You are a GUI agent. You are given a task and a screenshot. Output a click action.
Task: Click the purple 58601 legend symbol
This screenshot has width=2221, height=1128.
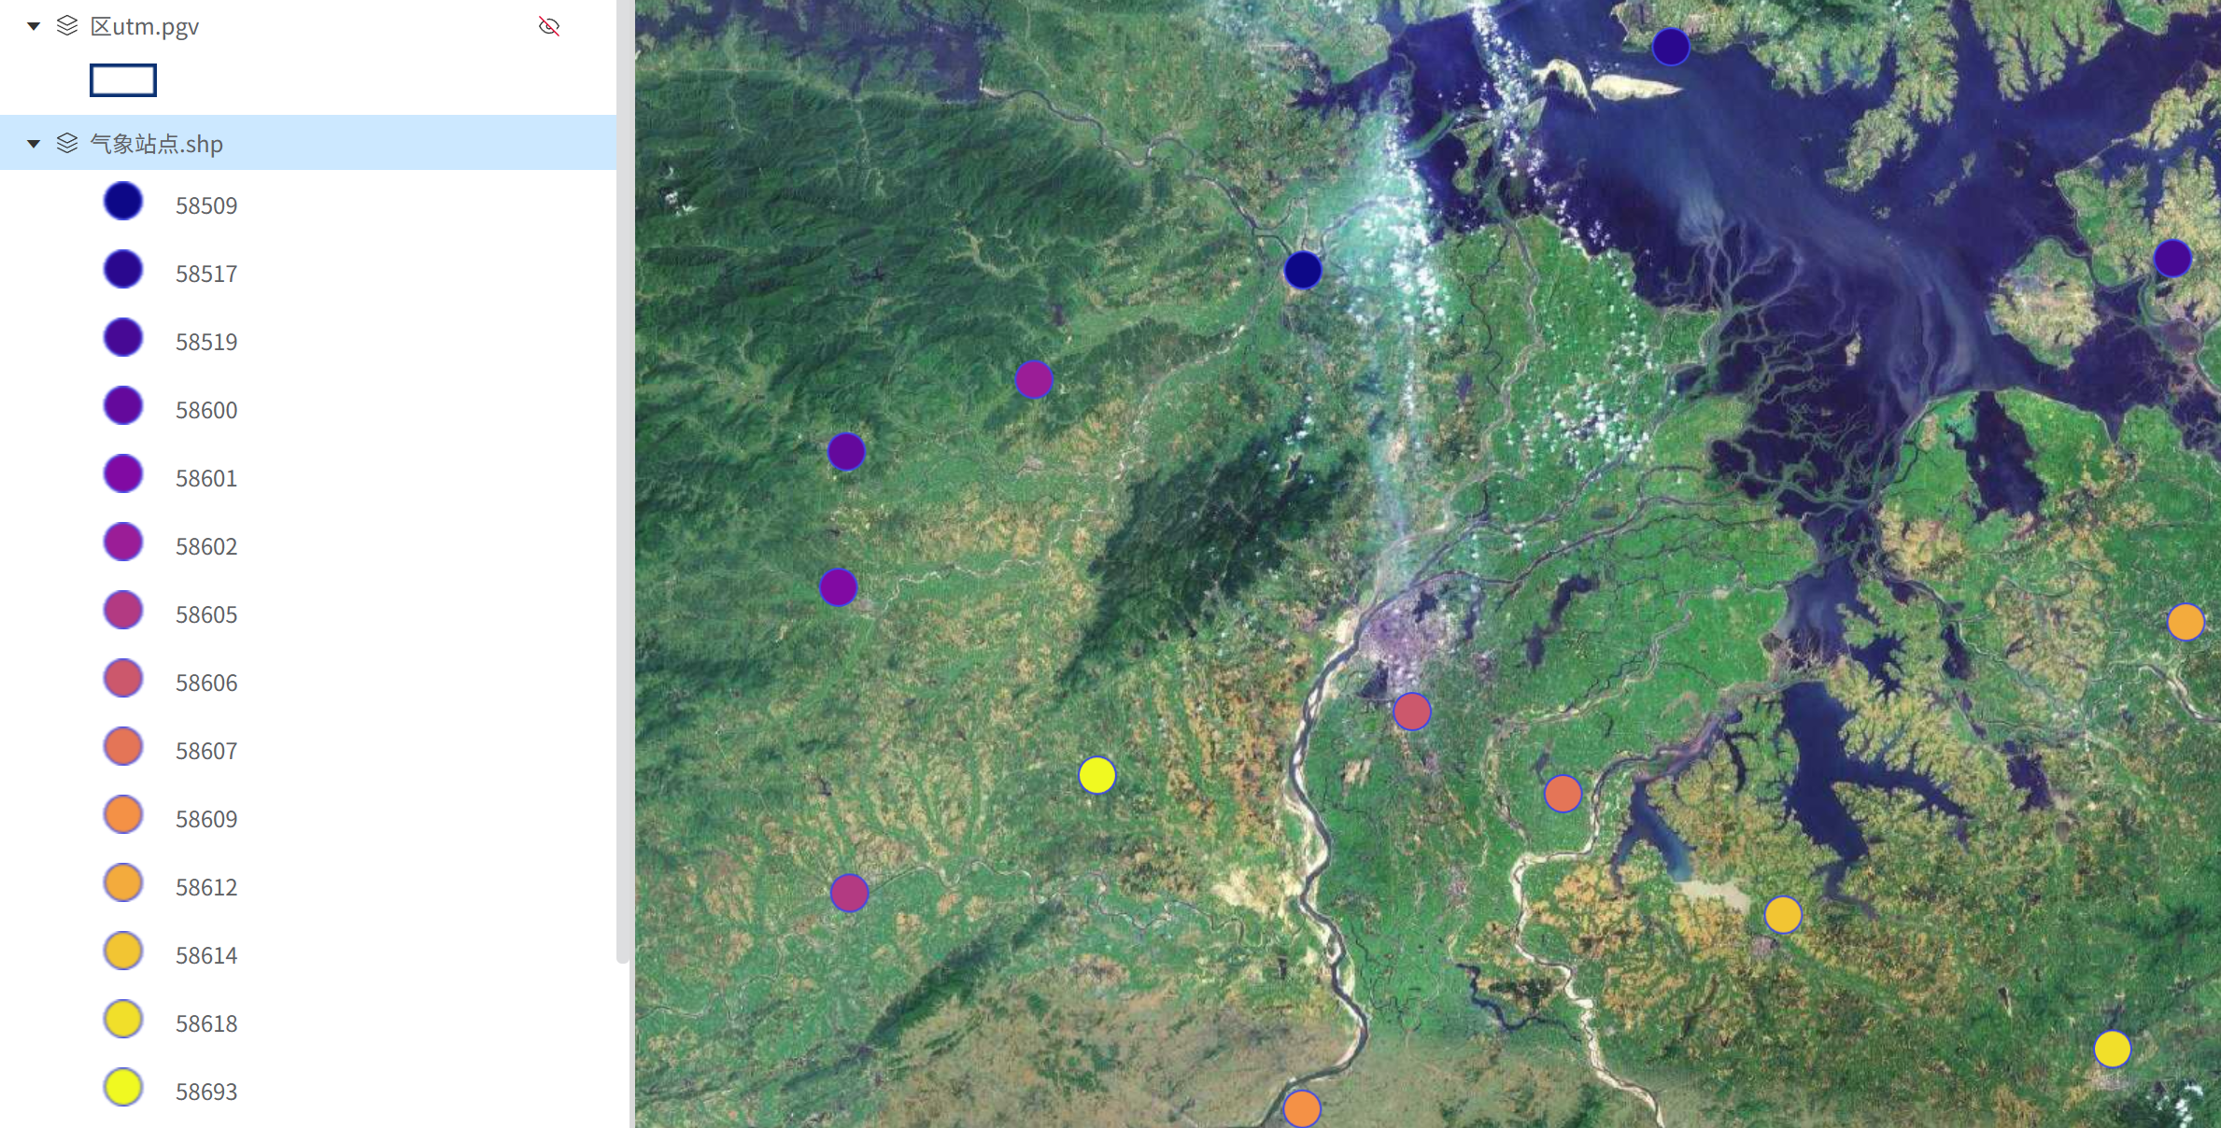(x=122, y=474)
